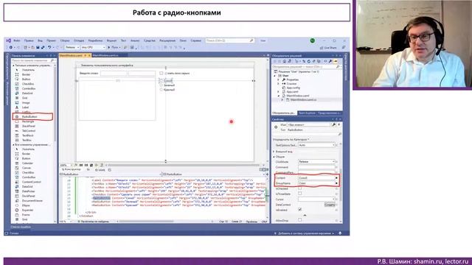The height and width of the screenshot is (265, 472).
Task: Switch to the Конструктор designer view
Action: (71, 170)
